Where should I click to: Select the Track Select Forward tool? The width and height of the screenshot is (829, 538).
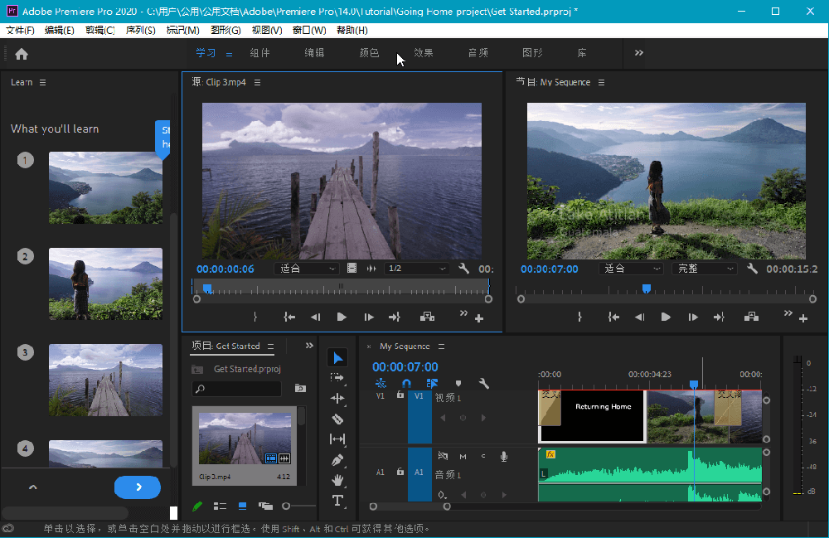337,378
